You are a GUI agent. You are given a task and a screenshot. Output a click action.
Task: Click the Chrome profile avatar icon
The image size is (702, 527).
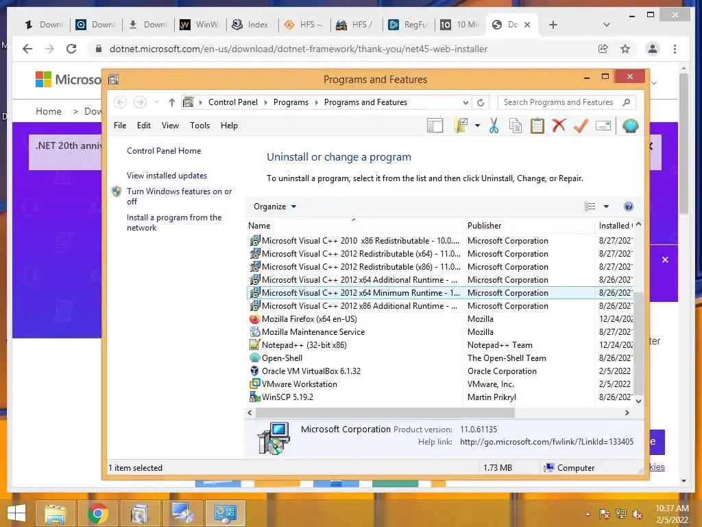point(653,49)
